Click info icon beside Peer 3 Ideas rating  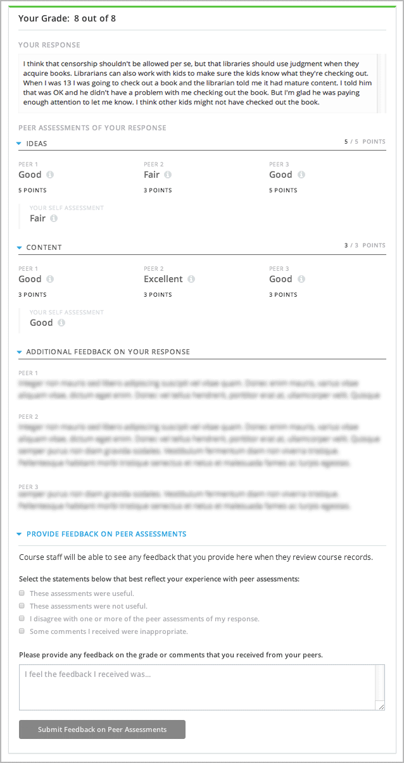301,175
